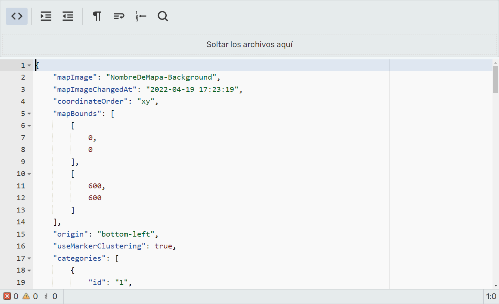This screenshot has height=304, width=499.
Task: Click the go to line icon
Action: [141, 16]
